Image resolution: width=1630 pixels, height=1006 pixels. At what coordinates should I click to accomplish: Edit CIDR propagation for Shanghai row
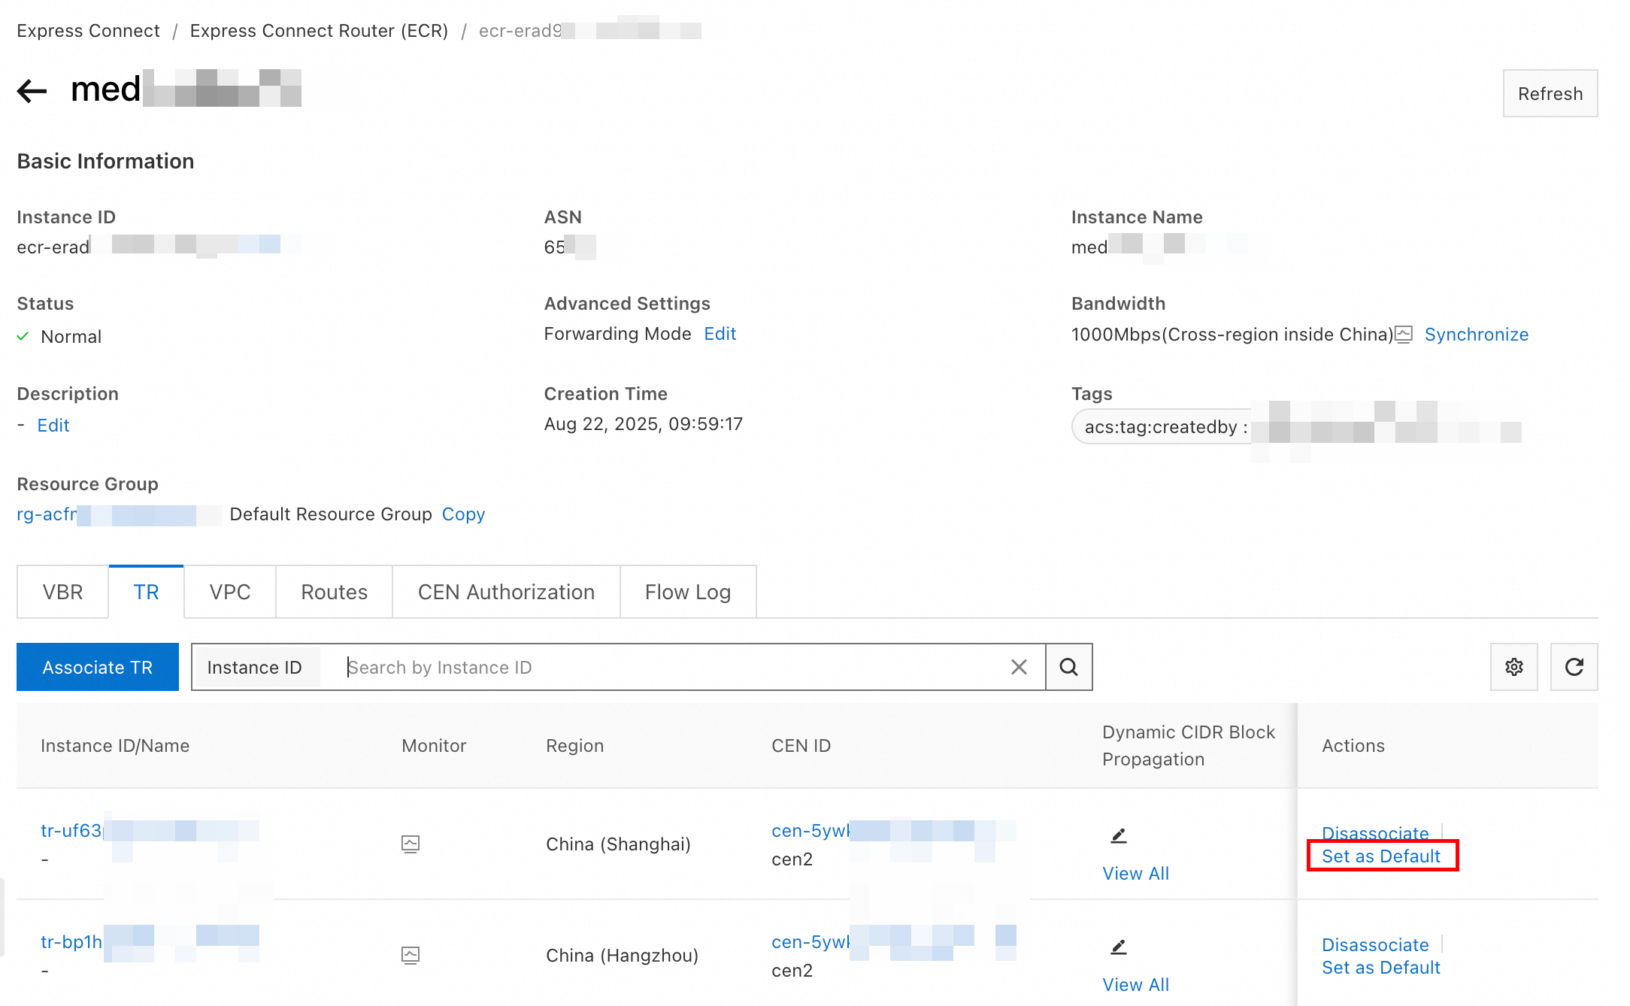tap(1118, 835)
